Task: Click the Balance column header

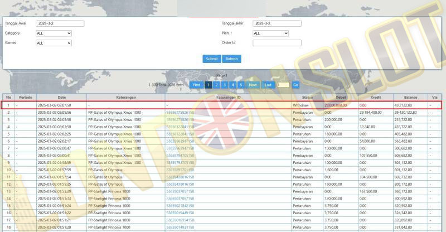Action: click(x=410, y=98)
